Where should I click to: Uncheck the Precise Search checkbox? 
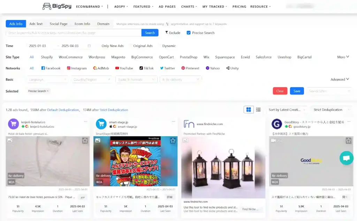coord(189,33)
